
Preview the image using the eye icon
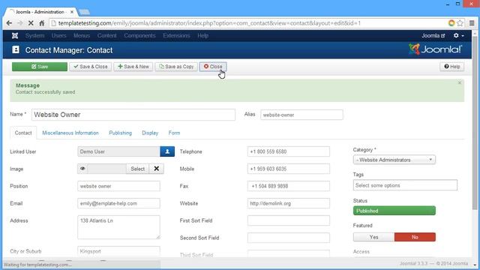[x=82, y=169]
